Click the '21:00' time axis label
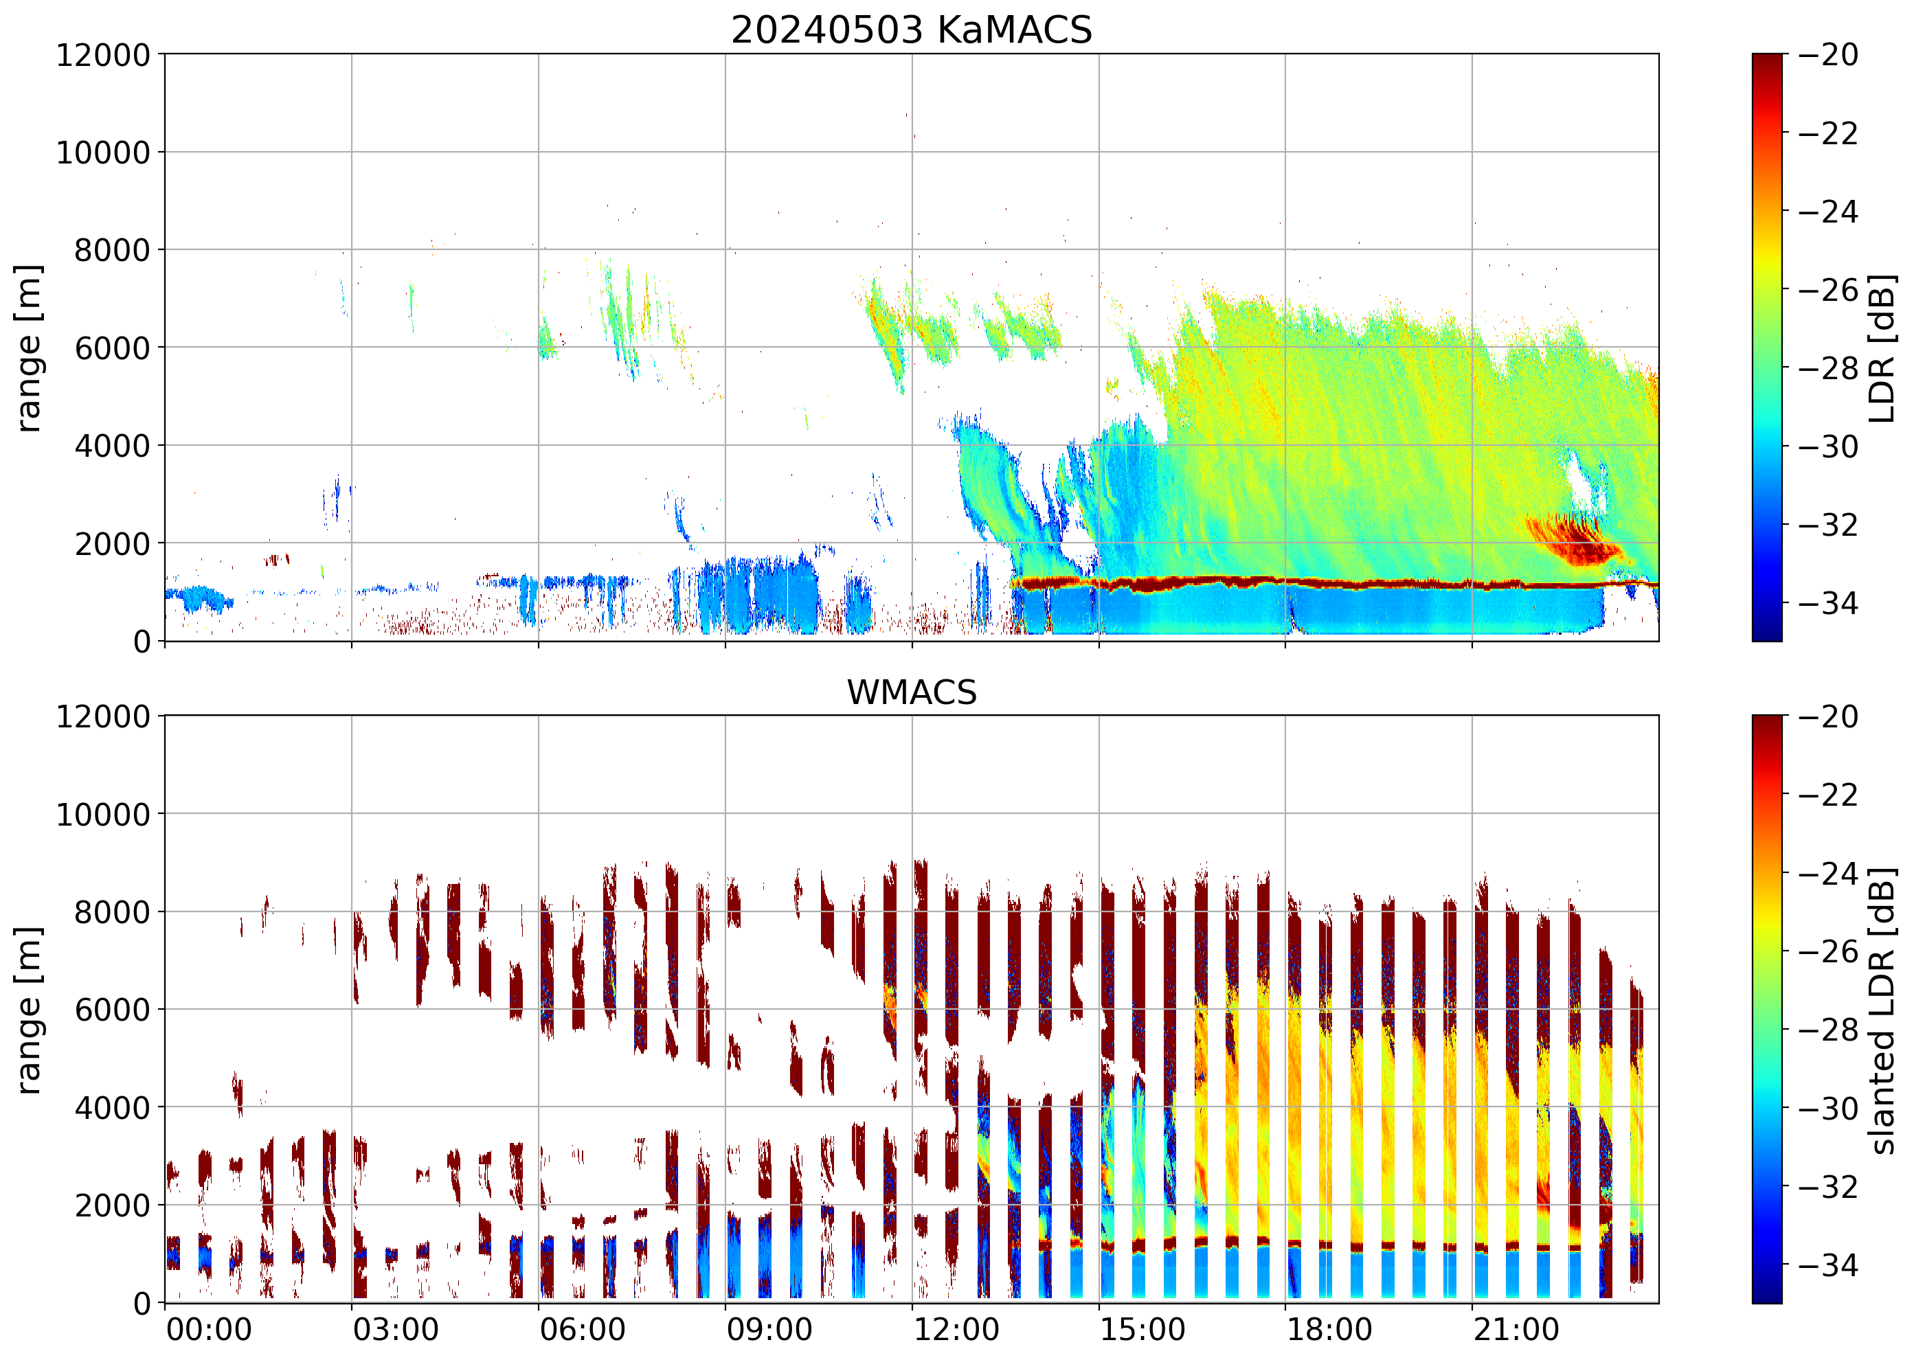The width and height of the screenshot is (1914, 1360). [x=1516, y=1330]
